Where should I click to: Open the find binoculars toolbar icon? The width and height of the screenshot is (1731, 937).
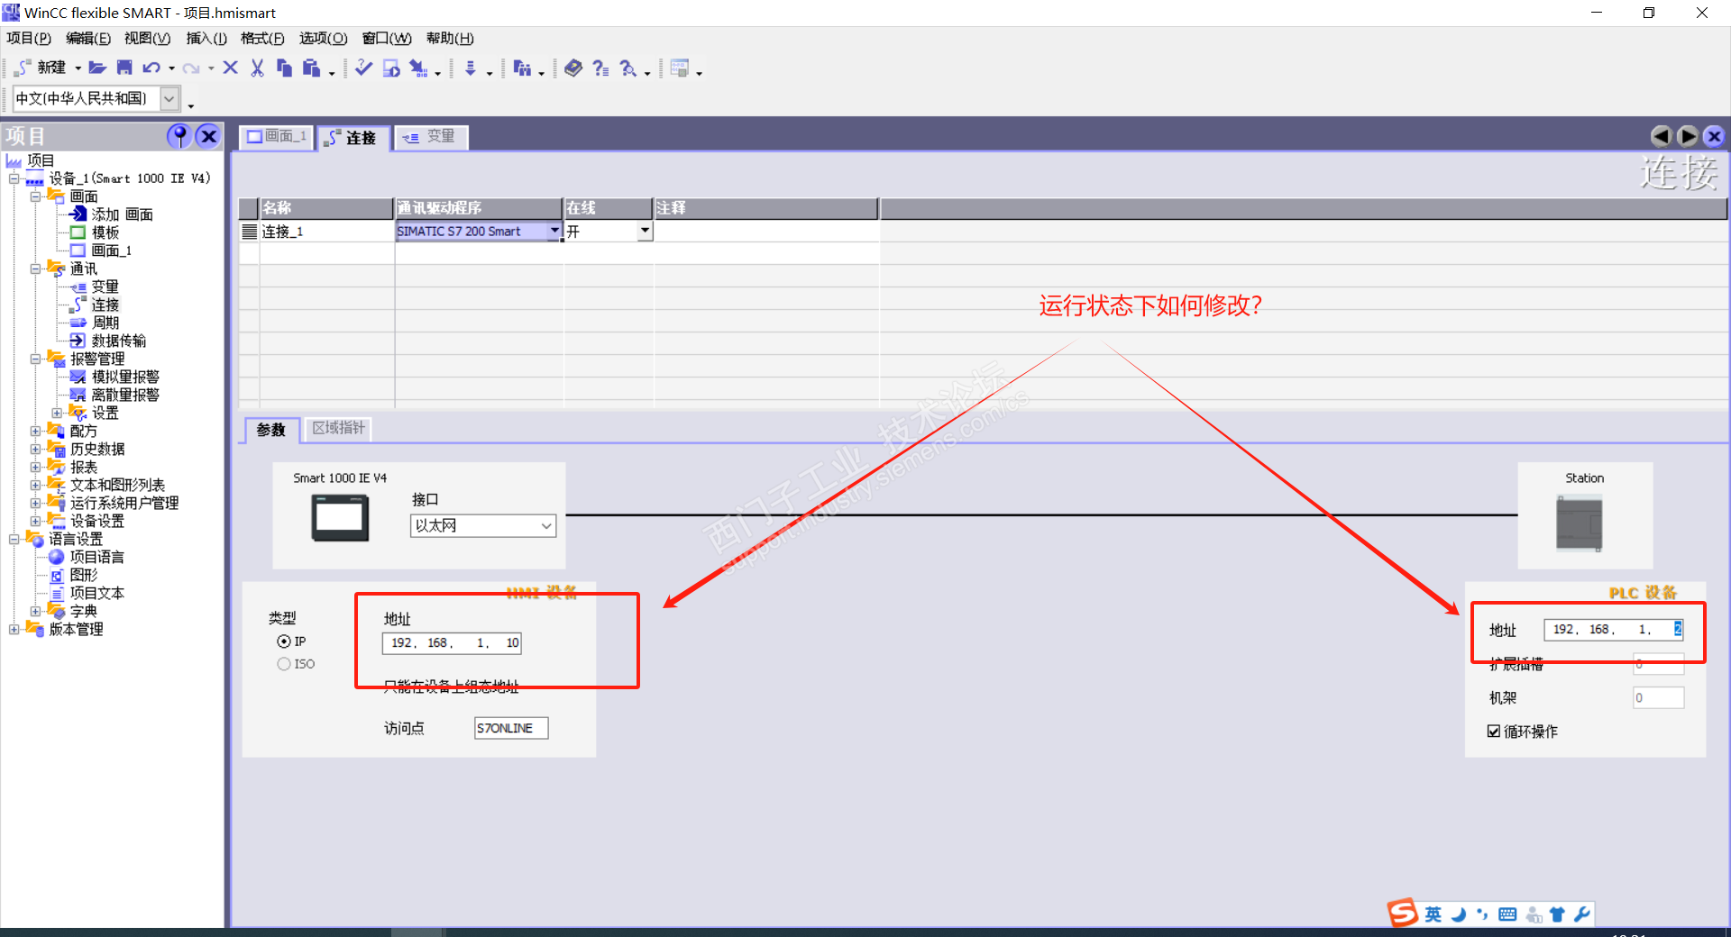(x=522, y=68)
